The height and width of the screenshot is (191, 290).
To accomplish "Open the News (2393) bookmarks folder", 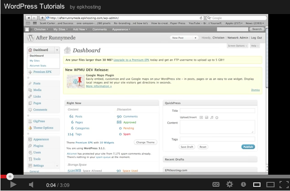I will 255,23.
